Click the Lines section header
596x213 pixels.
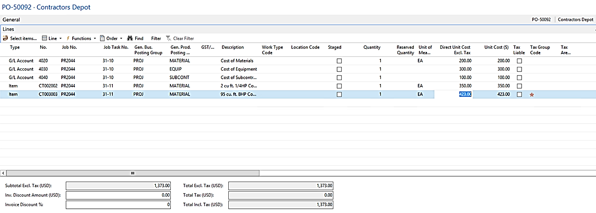tap(8, 29)
